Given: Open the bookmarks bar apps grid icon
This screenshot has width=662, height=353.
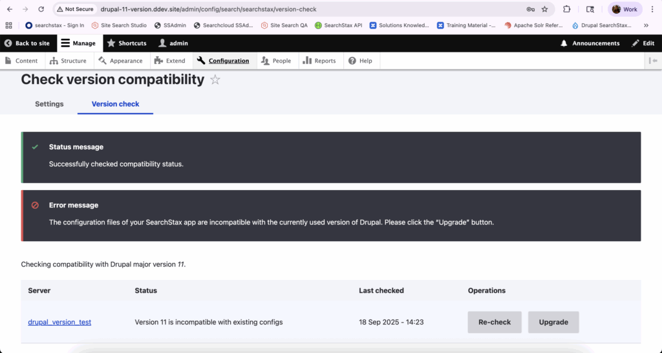Looking at the screenshot, I should click(x=9, y=25).
